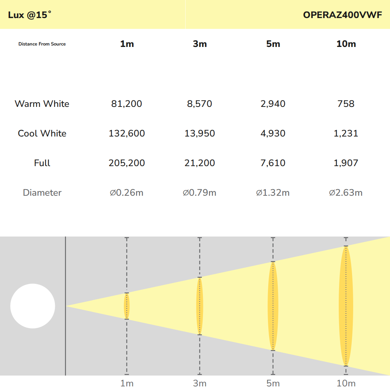Click the ø2.63m diameter value

point(346,192)
